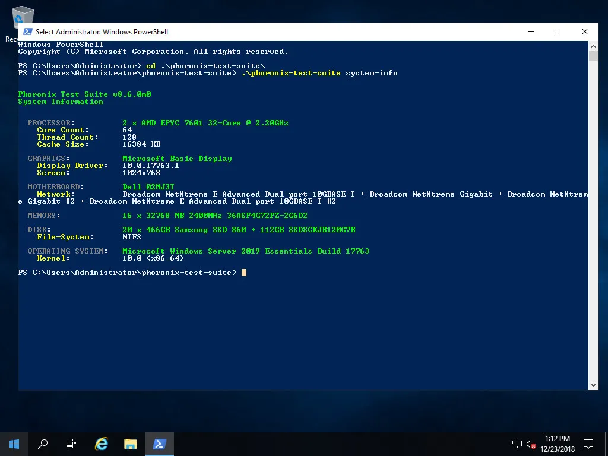Screen dimensions: 608x456
Task: Open the clock showing 1:12 PM
Action: click(x=558, y=444)
